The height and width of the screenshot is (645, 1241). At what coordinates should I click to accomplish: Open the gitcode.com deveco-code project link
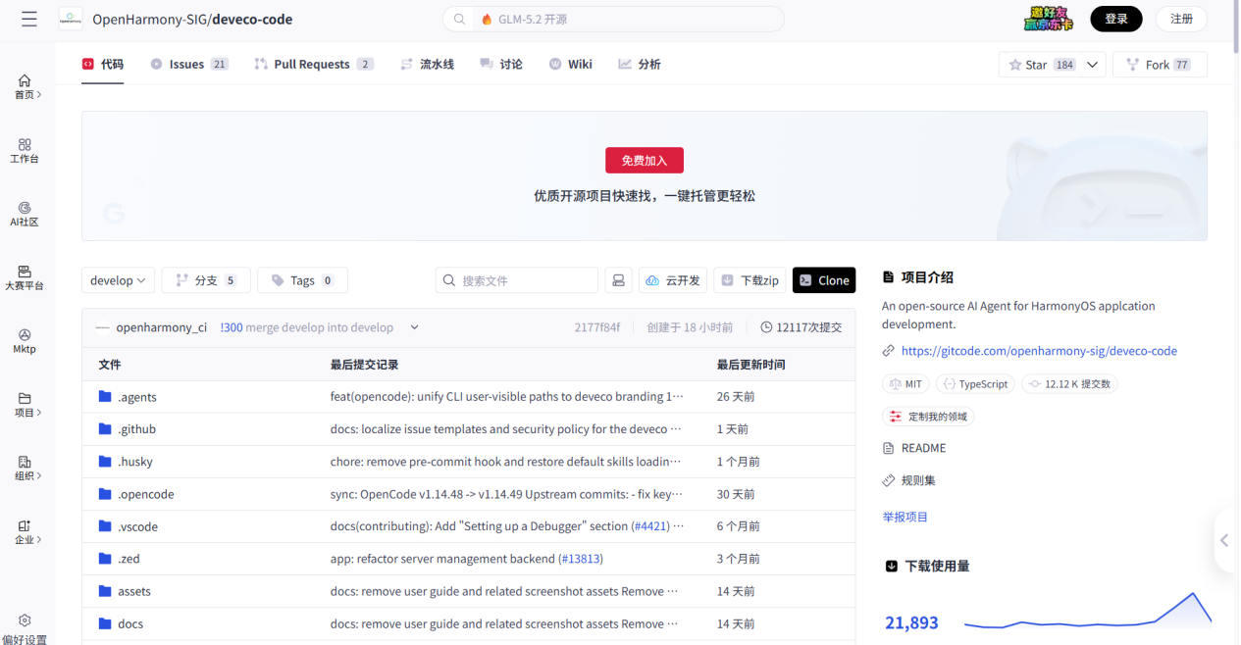coord(1039,351)
